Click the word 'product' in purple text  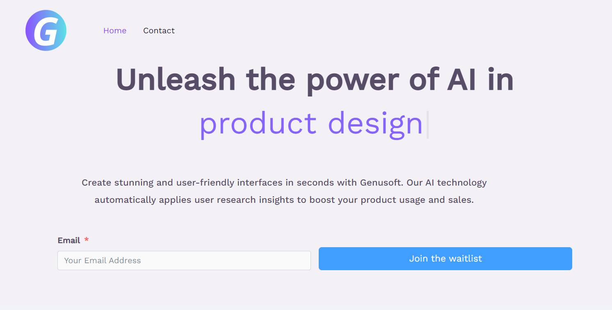[258, 124]
